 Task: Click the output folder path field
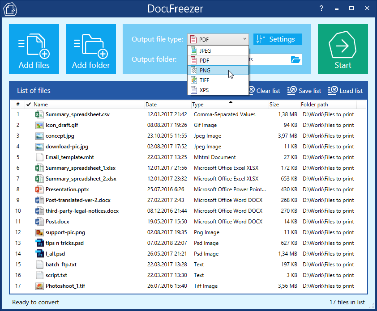(269, 59)
